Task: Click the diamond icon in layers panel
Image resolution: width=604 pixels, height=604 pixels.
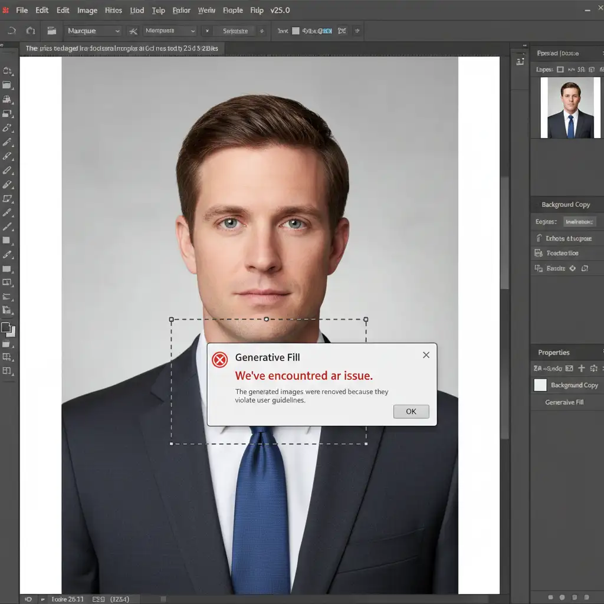Action: coord(572,268)
